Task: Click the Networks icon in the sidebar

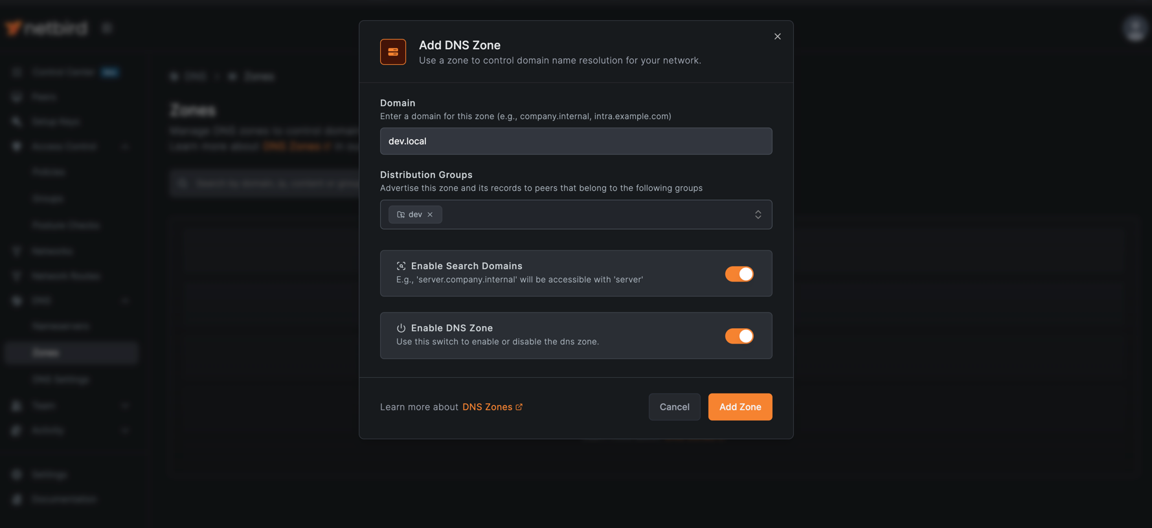Action: (16, 250)
